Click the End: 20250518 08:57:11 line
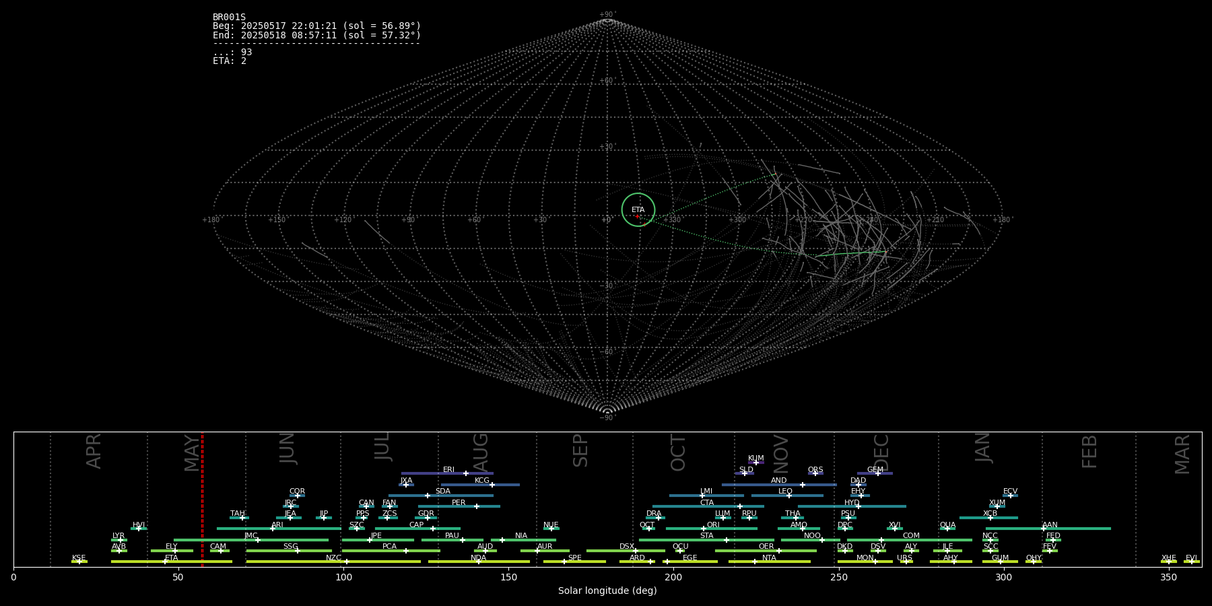This screenshot has height=606, width=1212. [316, 35]
